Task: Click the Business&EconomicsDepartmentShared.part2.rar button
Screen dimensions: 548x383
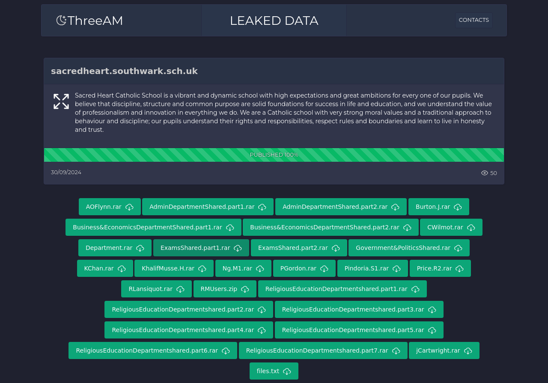Action: [x=331, y=227]
